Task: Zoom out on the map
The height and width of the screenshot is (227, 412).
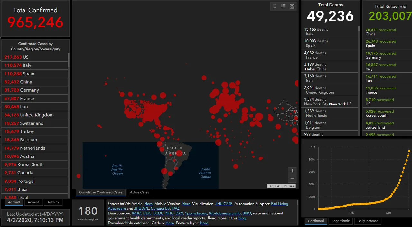Action: [x=292, y=178]
